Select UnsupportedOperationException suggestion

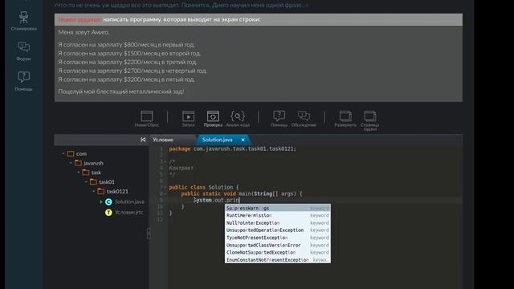[x=278, y=230]
